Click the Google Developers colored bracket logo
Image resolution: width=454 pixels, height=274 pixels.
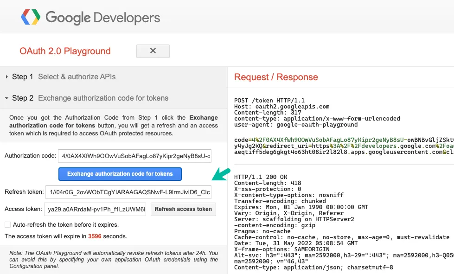point(31,18)
